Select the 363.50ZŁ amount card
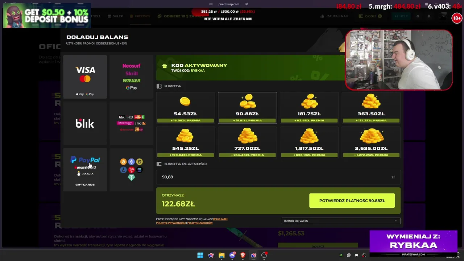The width and height of the screenshot is (464, 261). click(x=371, y=108)
